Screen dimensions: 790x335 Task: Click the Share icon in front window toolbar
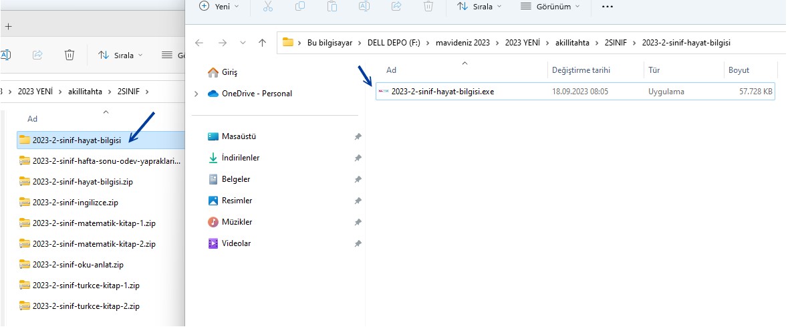pos(396,6)
